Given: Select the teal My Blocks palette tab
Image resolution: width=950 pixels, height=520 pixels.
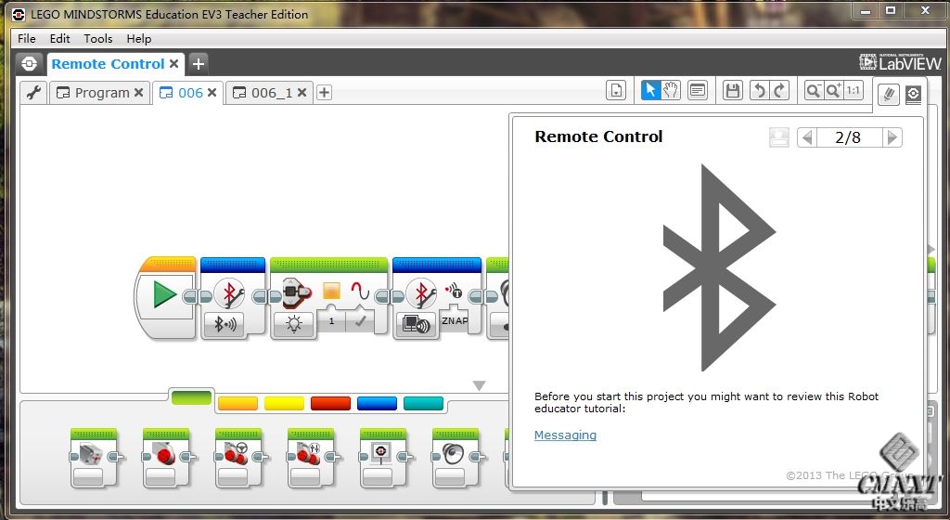Looking at the screenshot, I should click(x=423, y=403).
